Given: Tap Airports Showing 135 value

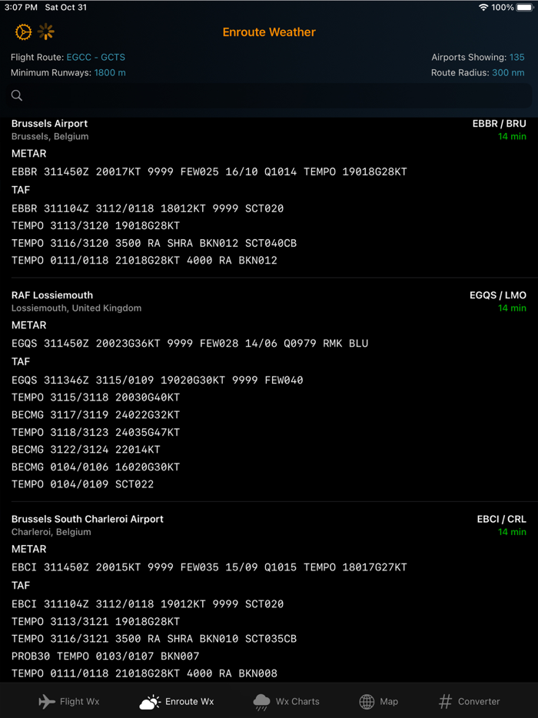Looking at the screenshot, I should click(x=517, y=57).
